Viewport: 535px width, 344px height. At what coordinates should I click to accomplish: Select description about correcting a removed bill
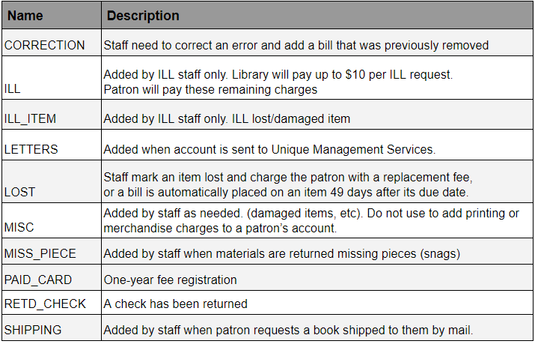(x=296, y=45)
